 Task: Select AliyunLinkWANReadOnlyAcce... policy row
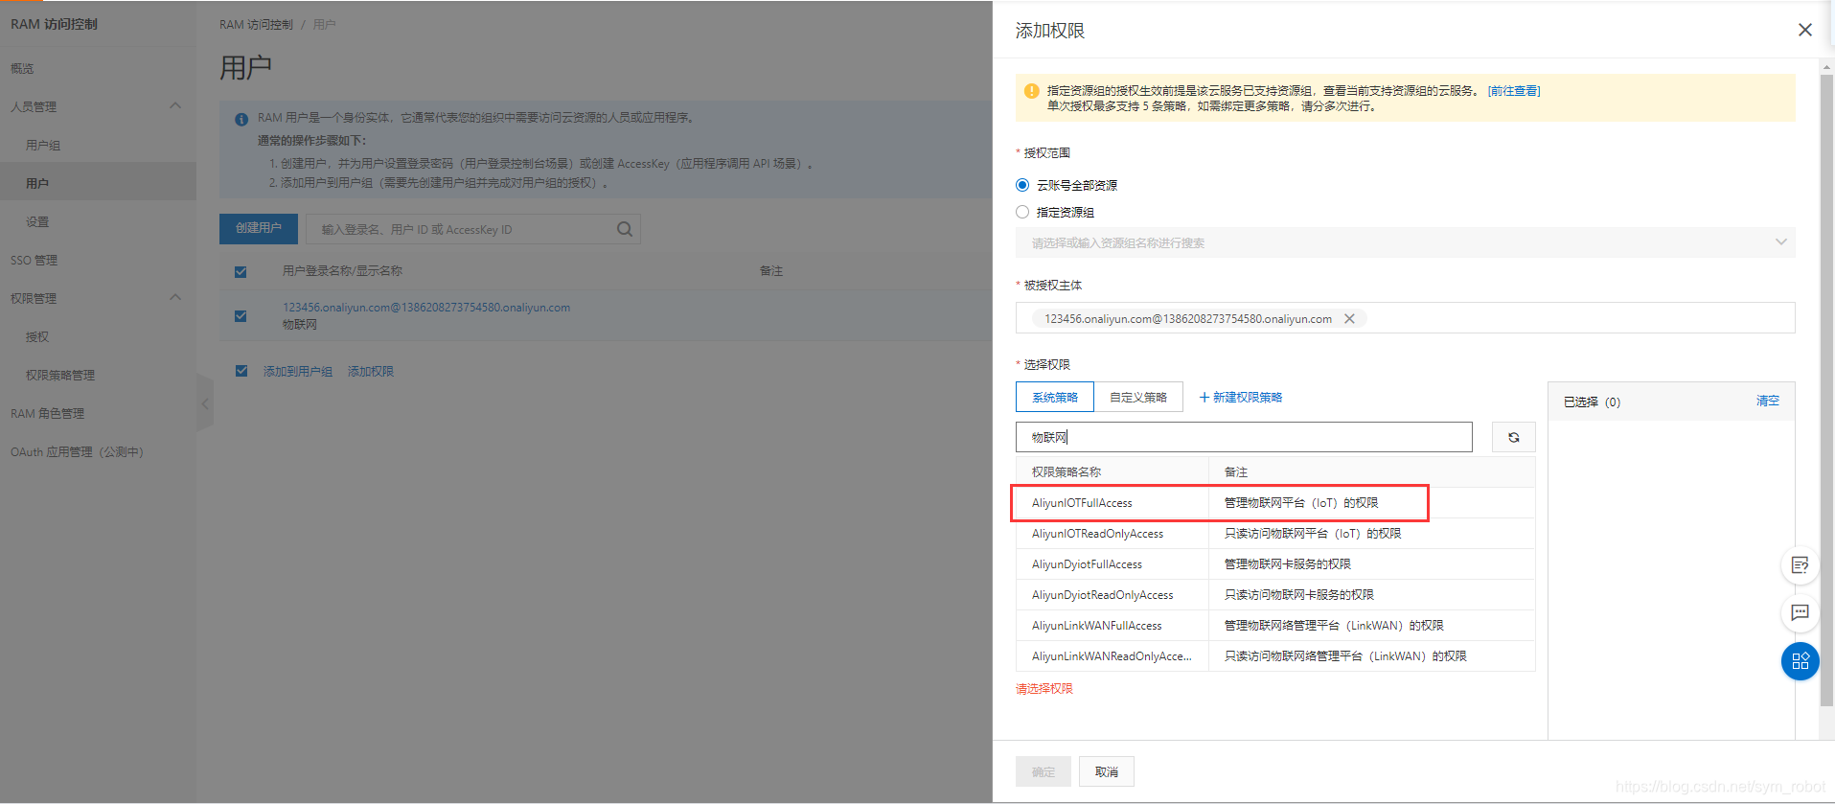click(1275, 655)
